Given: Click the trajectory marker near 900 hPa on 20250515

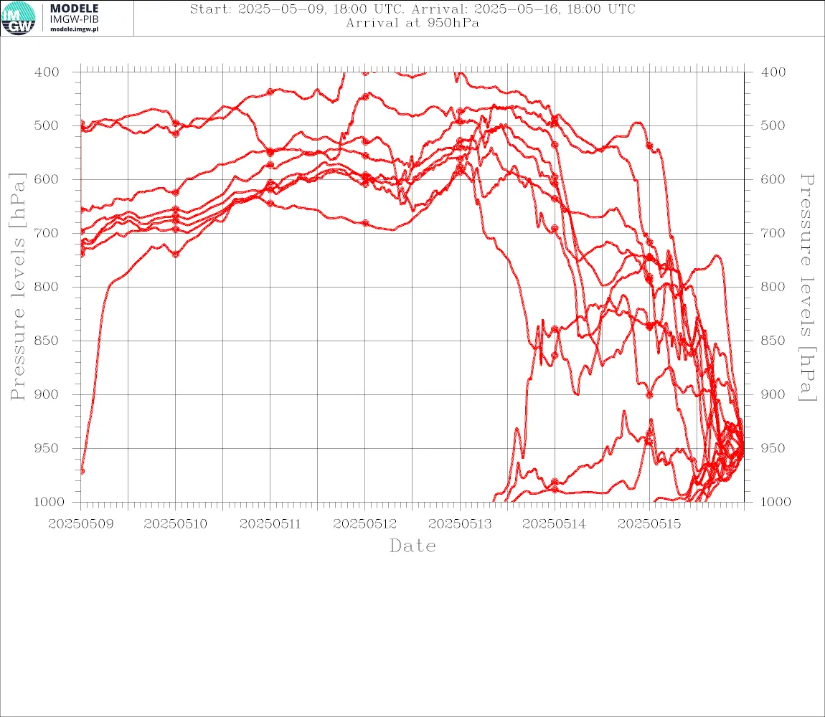Looking at the screenshot, I should click(650, 394).
